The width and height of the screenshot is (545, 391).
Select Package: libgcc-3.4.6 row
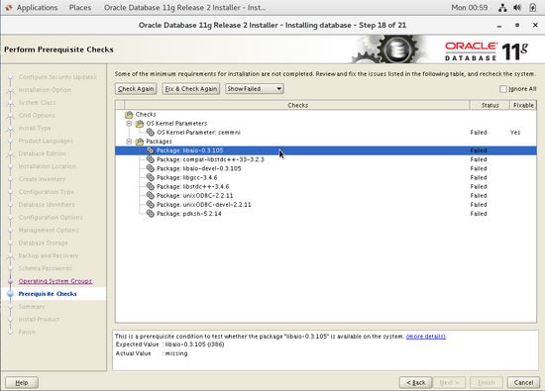pos(326,177)
